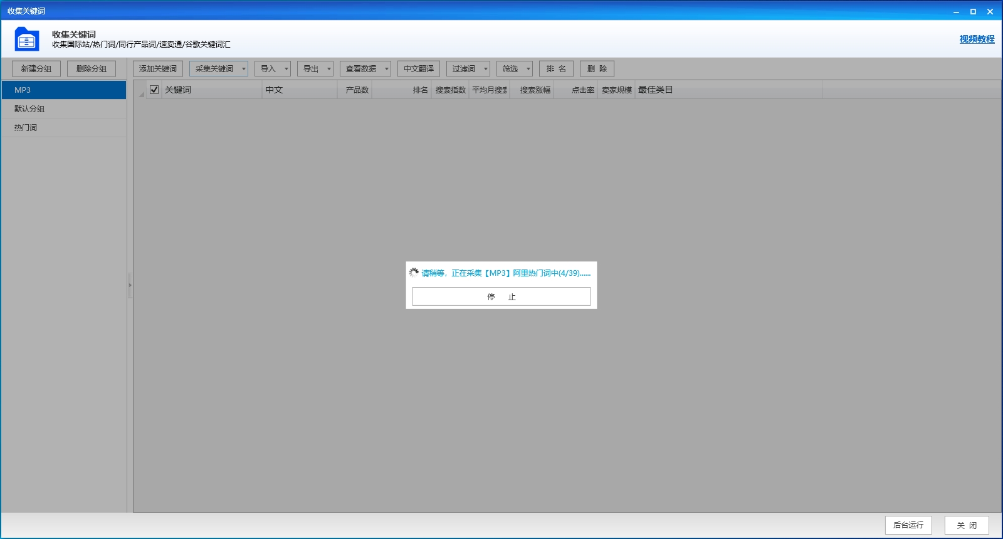Sort by 最佳类目 column header

(729, 90)
